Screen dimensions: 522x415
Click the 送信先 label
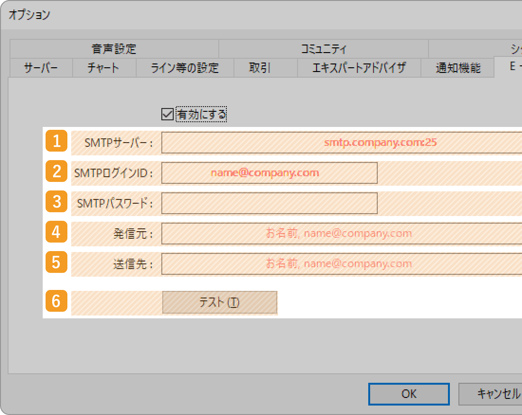[x=133, y=264]
